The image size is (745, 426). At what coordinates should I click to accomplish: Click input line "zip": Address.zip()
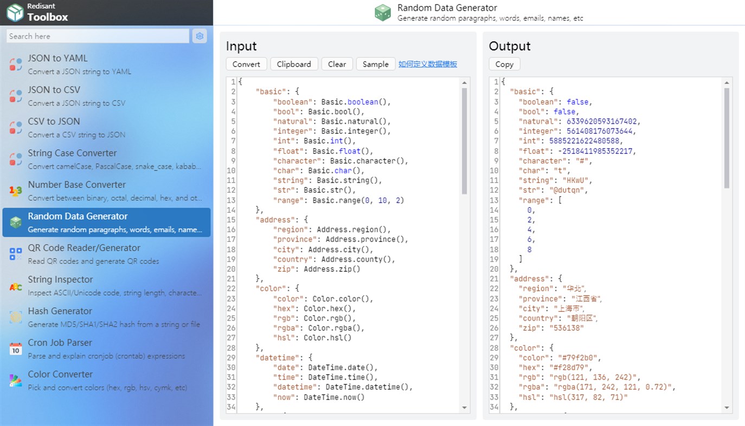point(317,269)
